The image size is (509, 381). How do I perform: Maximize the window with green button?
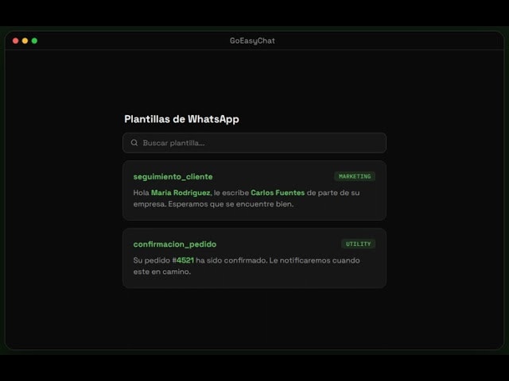(x=34, y=40)
